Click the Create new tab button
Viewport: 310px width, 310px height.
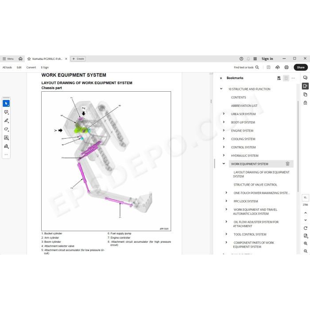point(78,59)
